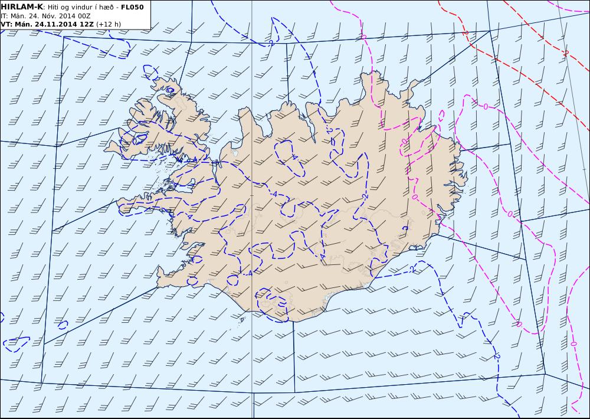
Task: Click the 'VT: Mán. 24.11.2014 12Z' valid time
Action: (x=47, y=24)
